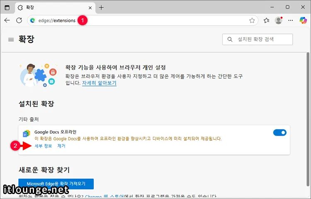
Task: Maximize the Edge window
Action: click(x=287, y=7)
